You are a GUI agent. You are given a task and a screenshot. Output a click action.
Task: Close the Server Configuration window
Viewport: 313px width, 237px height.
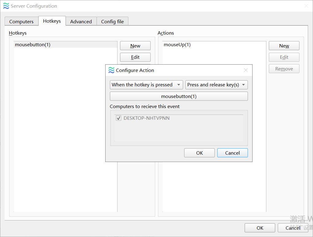point(306,6)
